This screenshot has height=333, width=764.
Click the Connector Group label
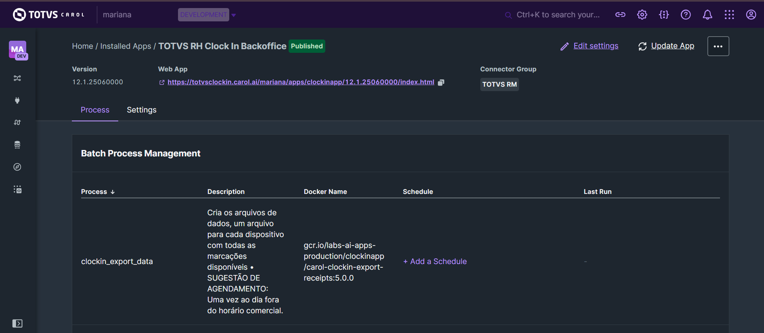click(x=508, y=69)
